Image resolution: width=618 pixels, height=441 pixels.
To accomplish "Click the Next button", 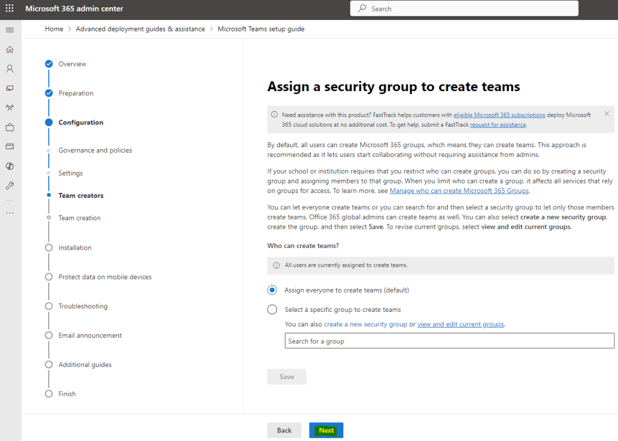I will [x=326, y=430].
